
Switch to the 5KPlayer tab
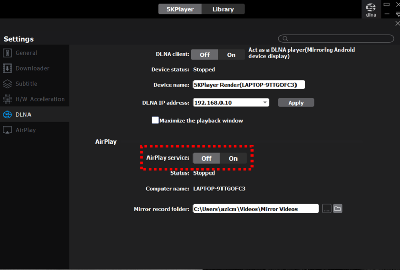180,9
